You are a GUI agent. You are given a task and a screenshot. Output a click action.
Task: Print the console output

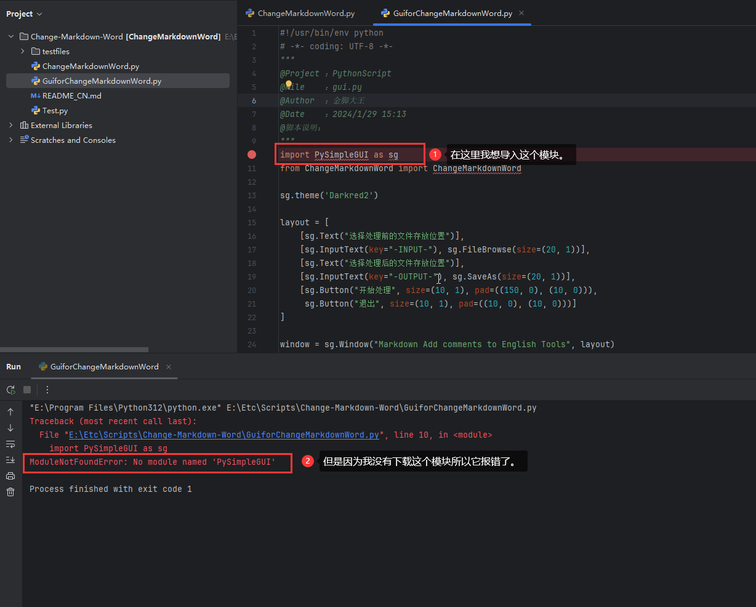[10, 476]
